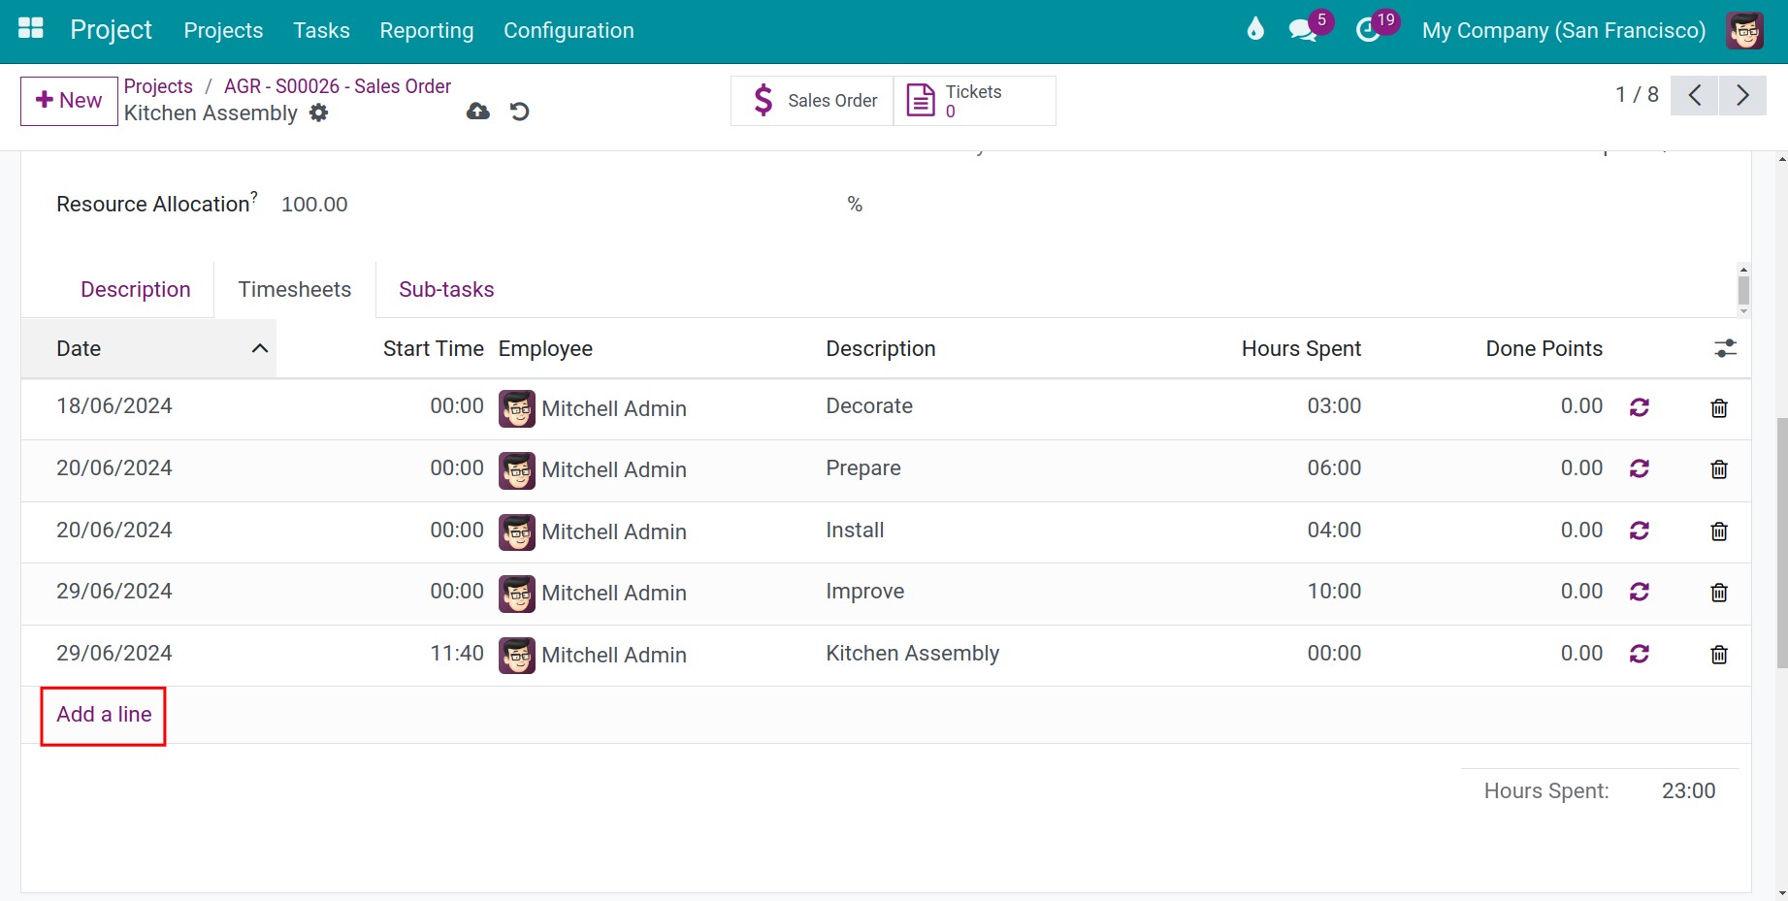Click the 1 / 8 pager counter
The width and height of the screenshot is (1788, 901).
[x=1637, y=95]
